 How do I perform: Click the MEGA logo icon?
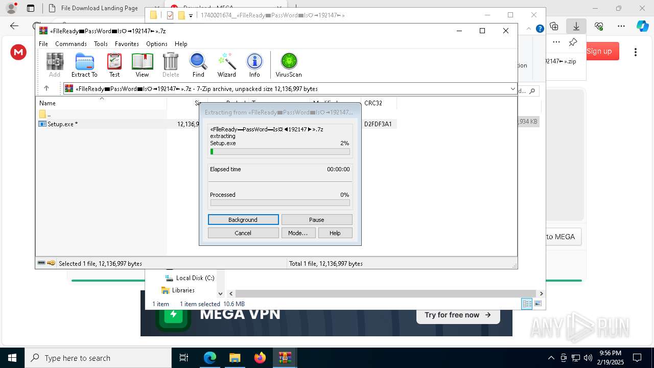18,52
